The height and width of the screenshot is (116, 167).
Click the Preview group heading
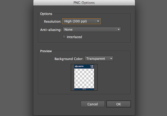[46, 51]
